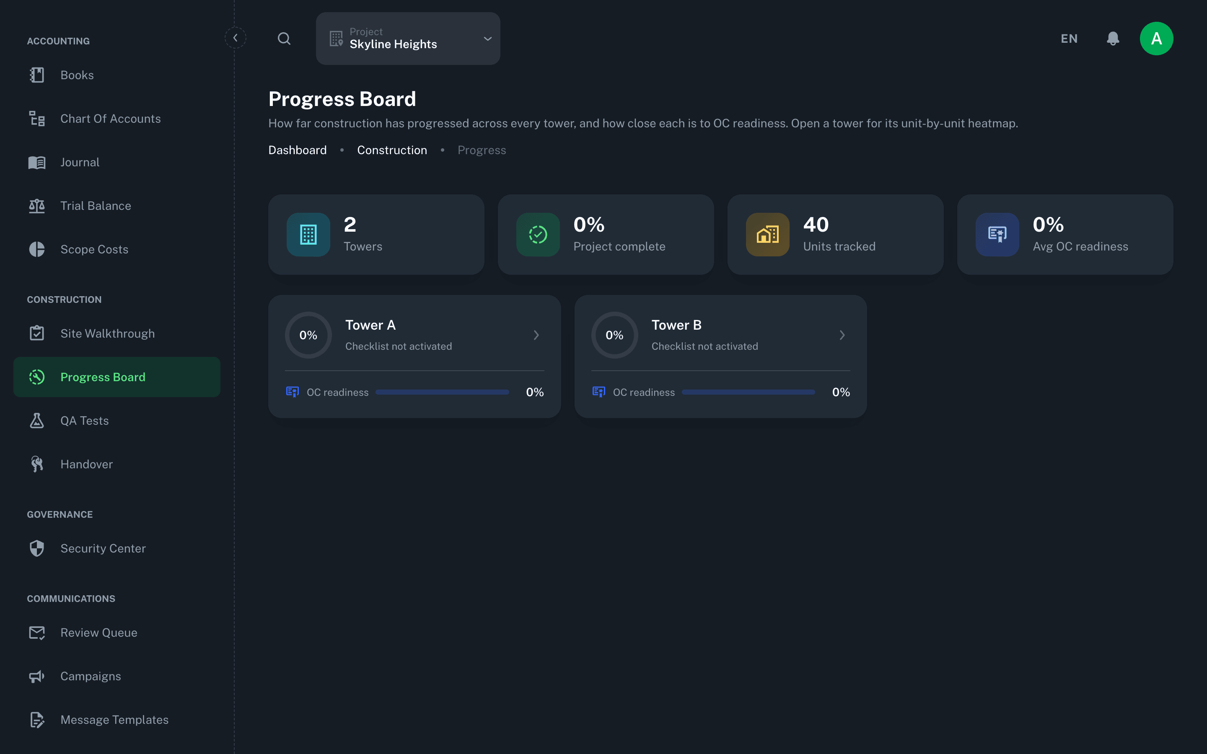Open the search magnifier icon
The height and width of the screenshot is (754, 1207).
point(284,39)
